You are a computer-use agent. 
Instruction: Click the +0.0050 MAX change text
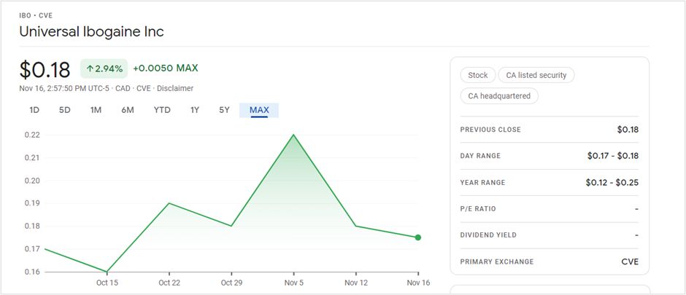166,68
